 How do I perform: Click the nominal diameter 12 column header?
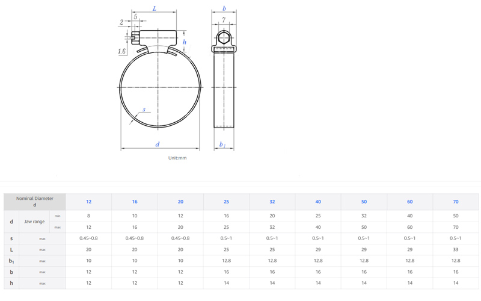point(89,202)
